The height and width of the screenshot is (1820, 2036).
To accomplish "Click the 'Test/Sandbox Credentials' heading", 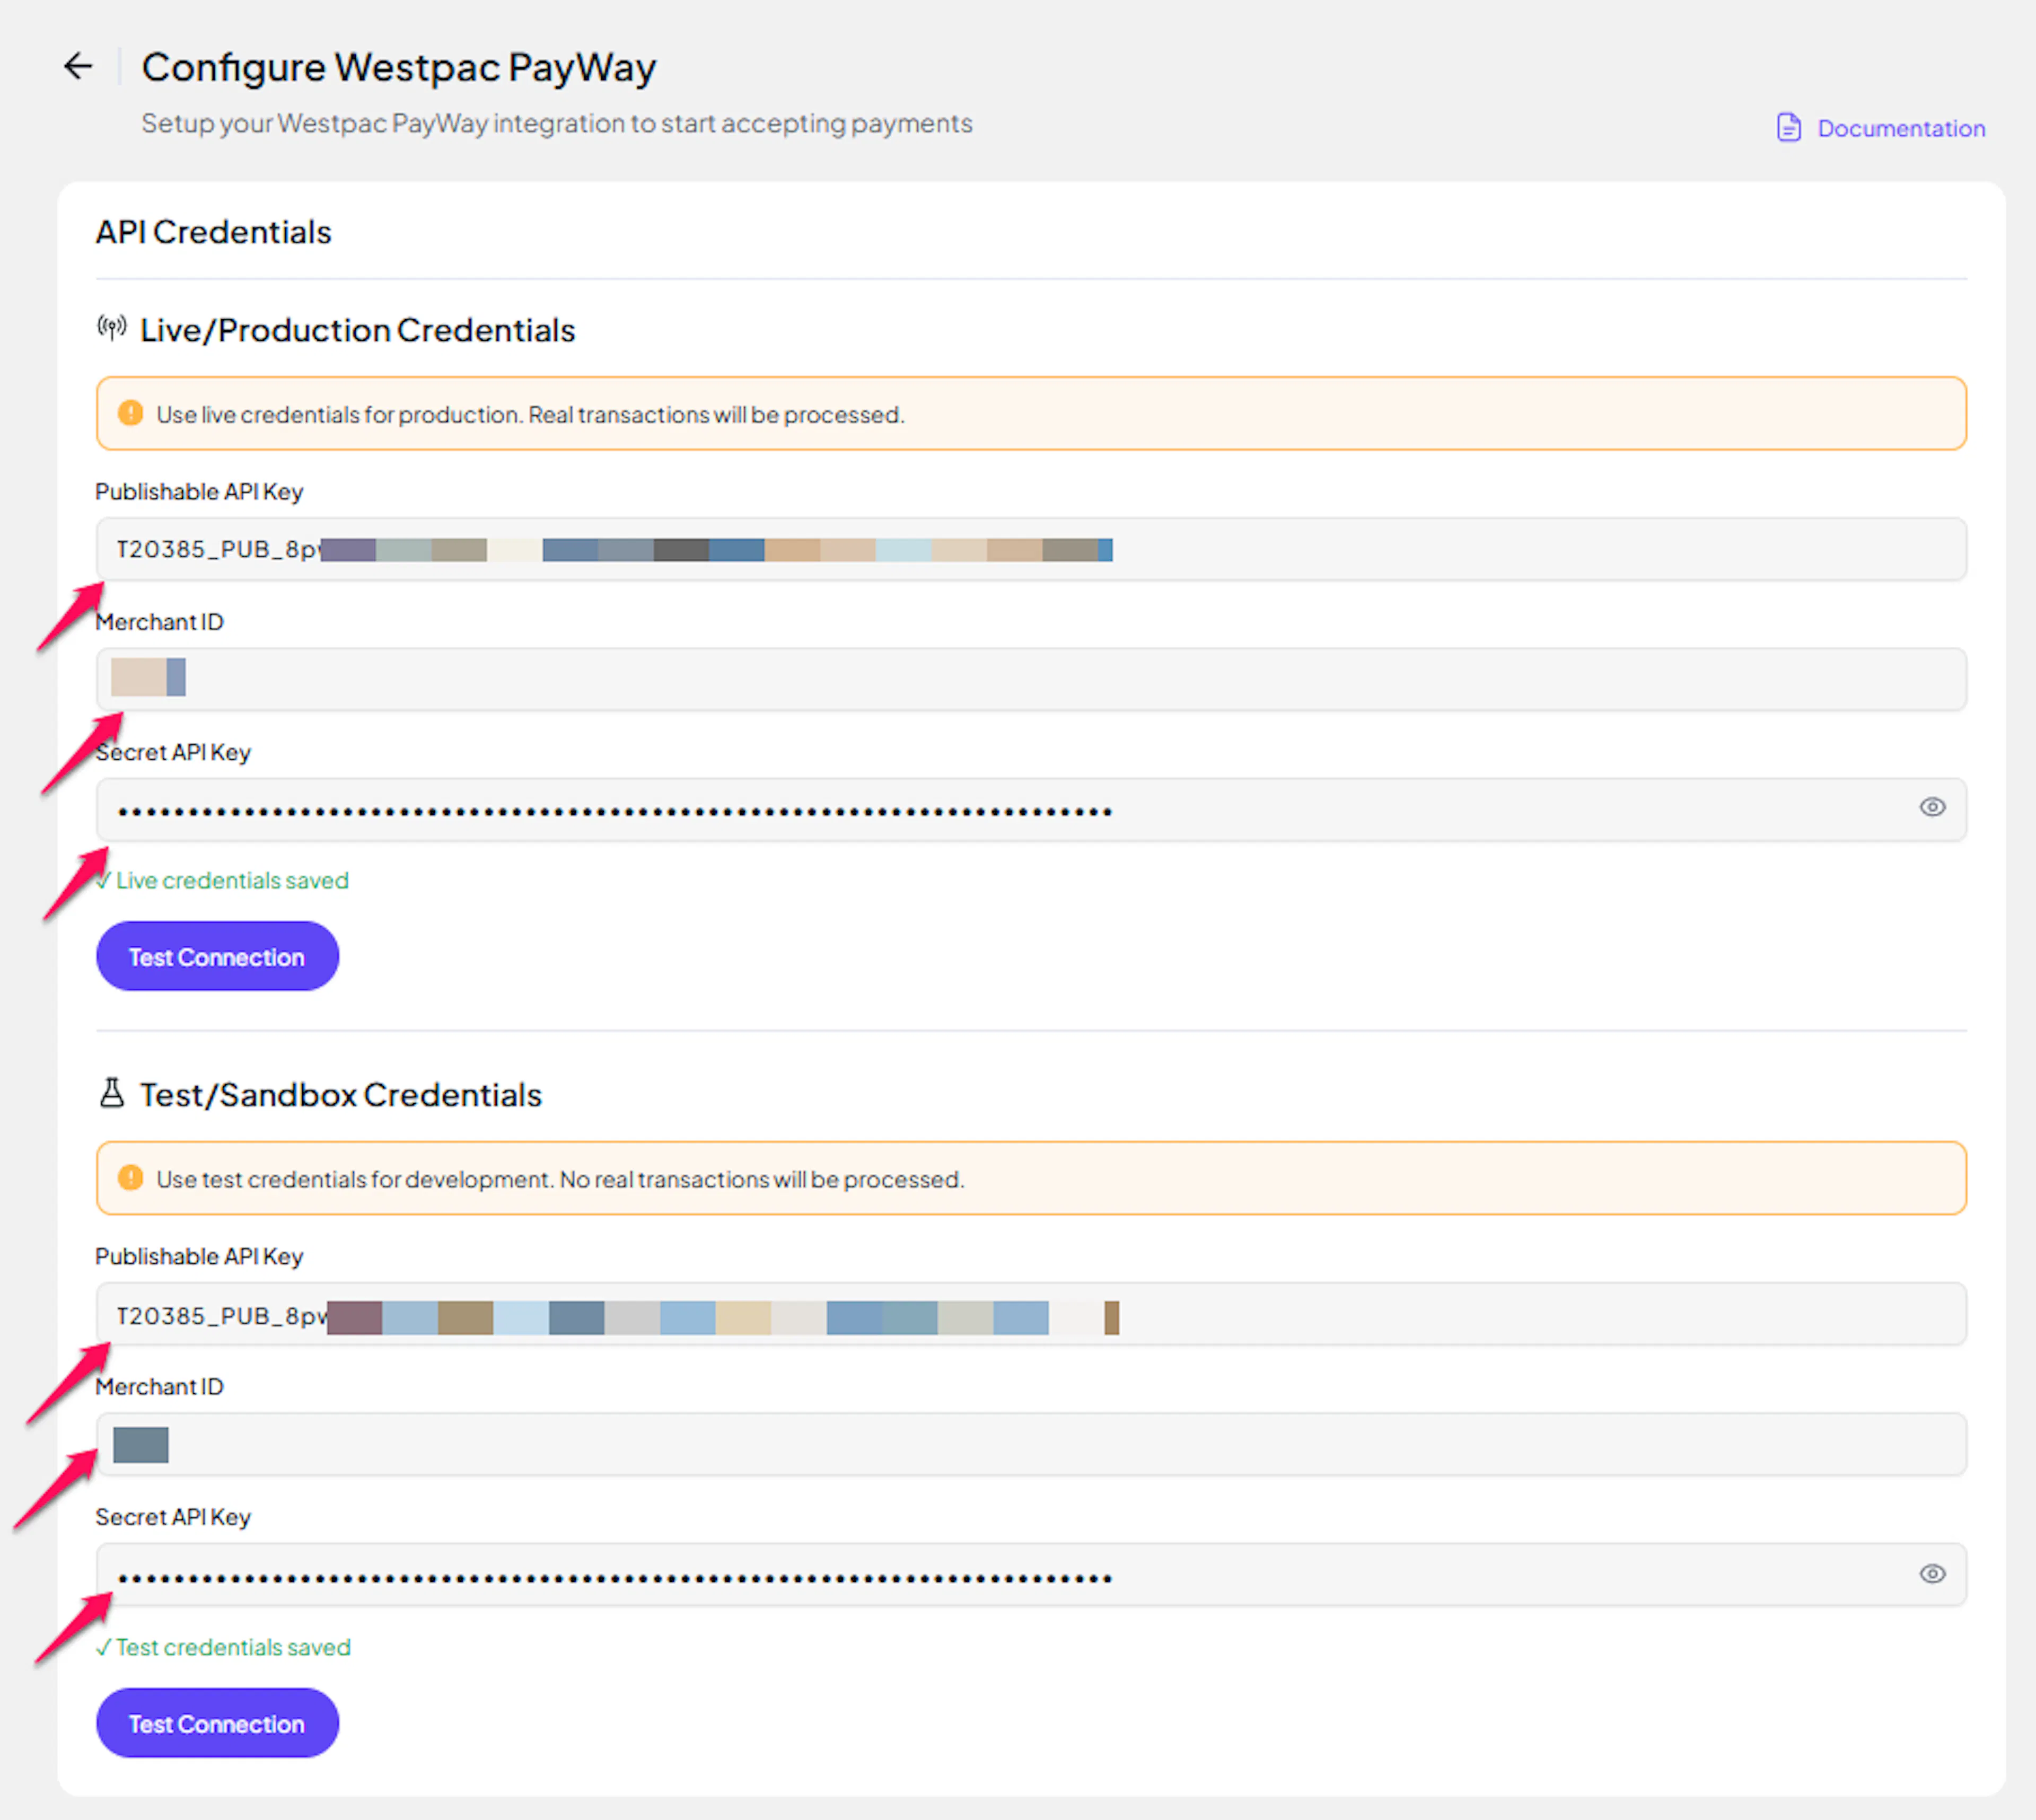I will click(340, 1095).
